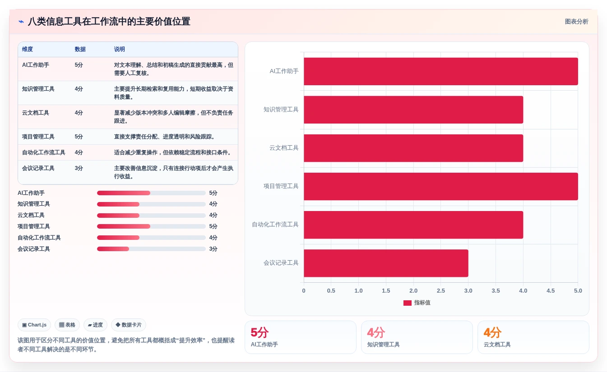Select the Chart.js tag chip
This screenshot has width=607, height=372.
(x=34, y=325)
